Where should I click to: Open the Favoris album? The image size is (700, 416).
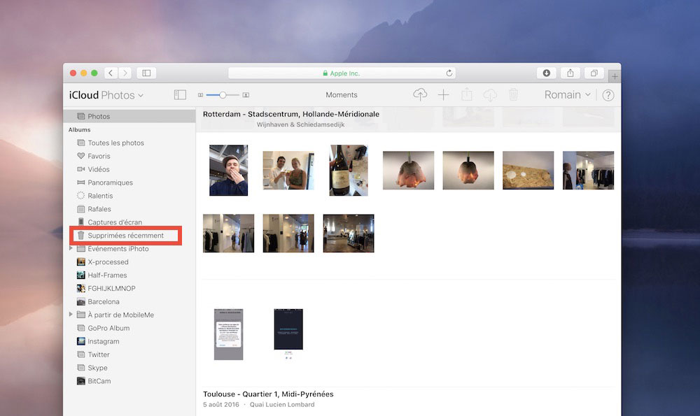[x=99, y=156]
